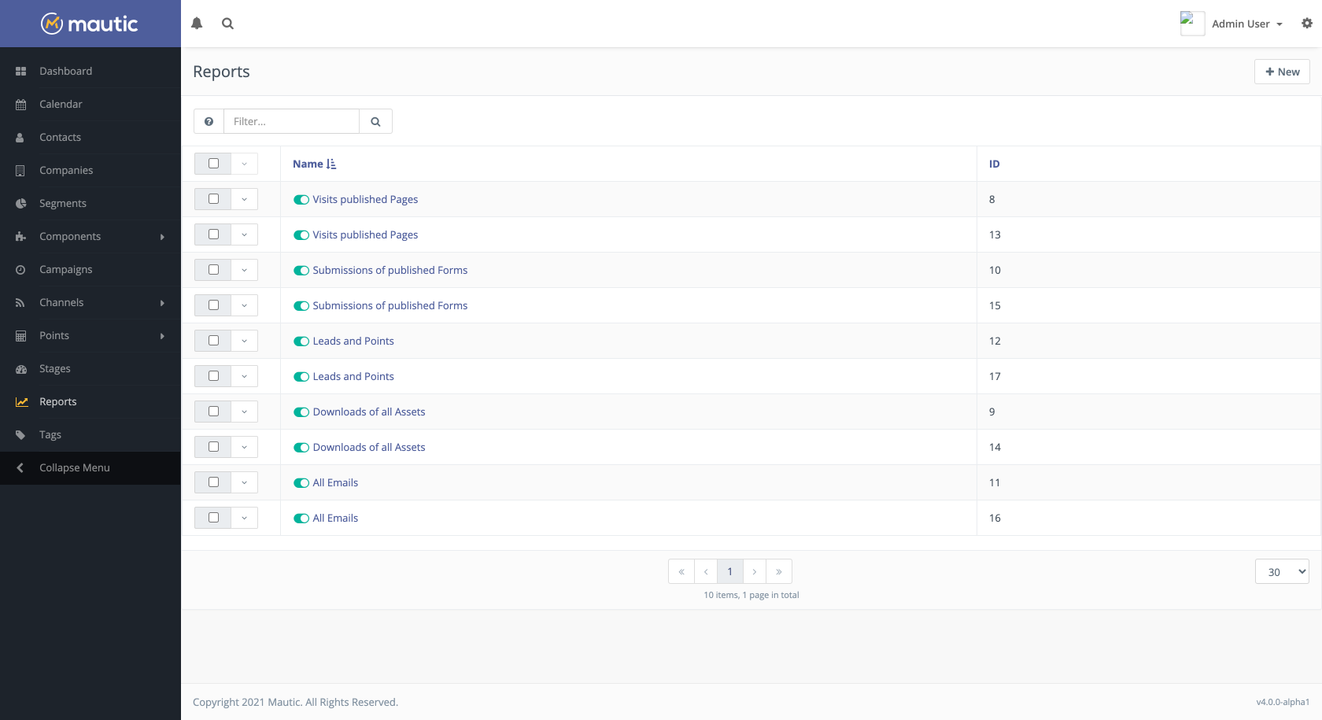The width and height of the screenshot is (1322, 720).
Task: Select the Calendar sidebar icon
Action: coord(20,104)
